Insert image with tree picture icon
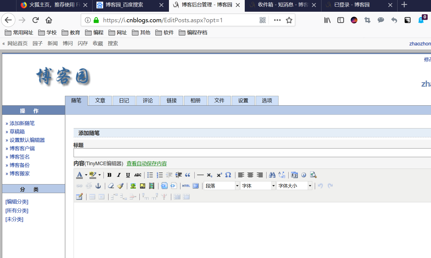Viewport: 431px width, 258px height. 133,186
